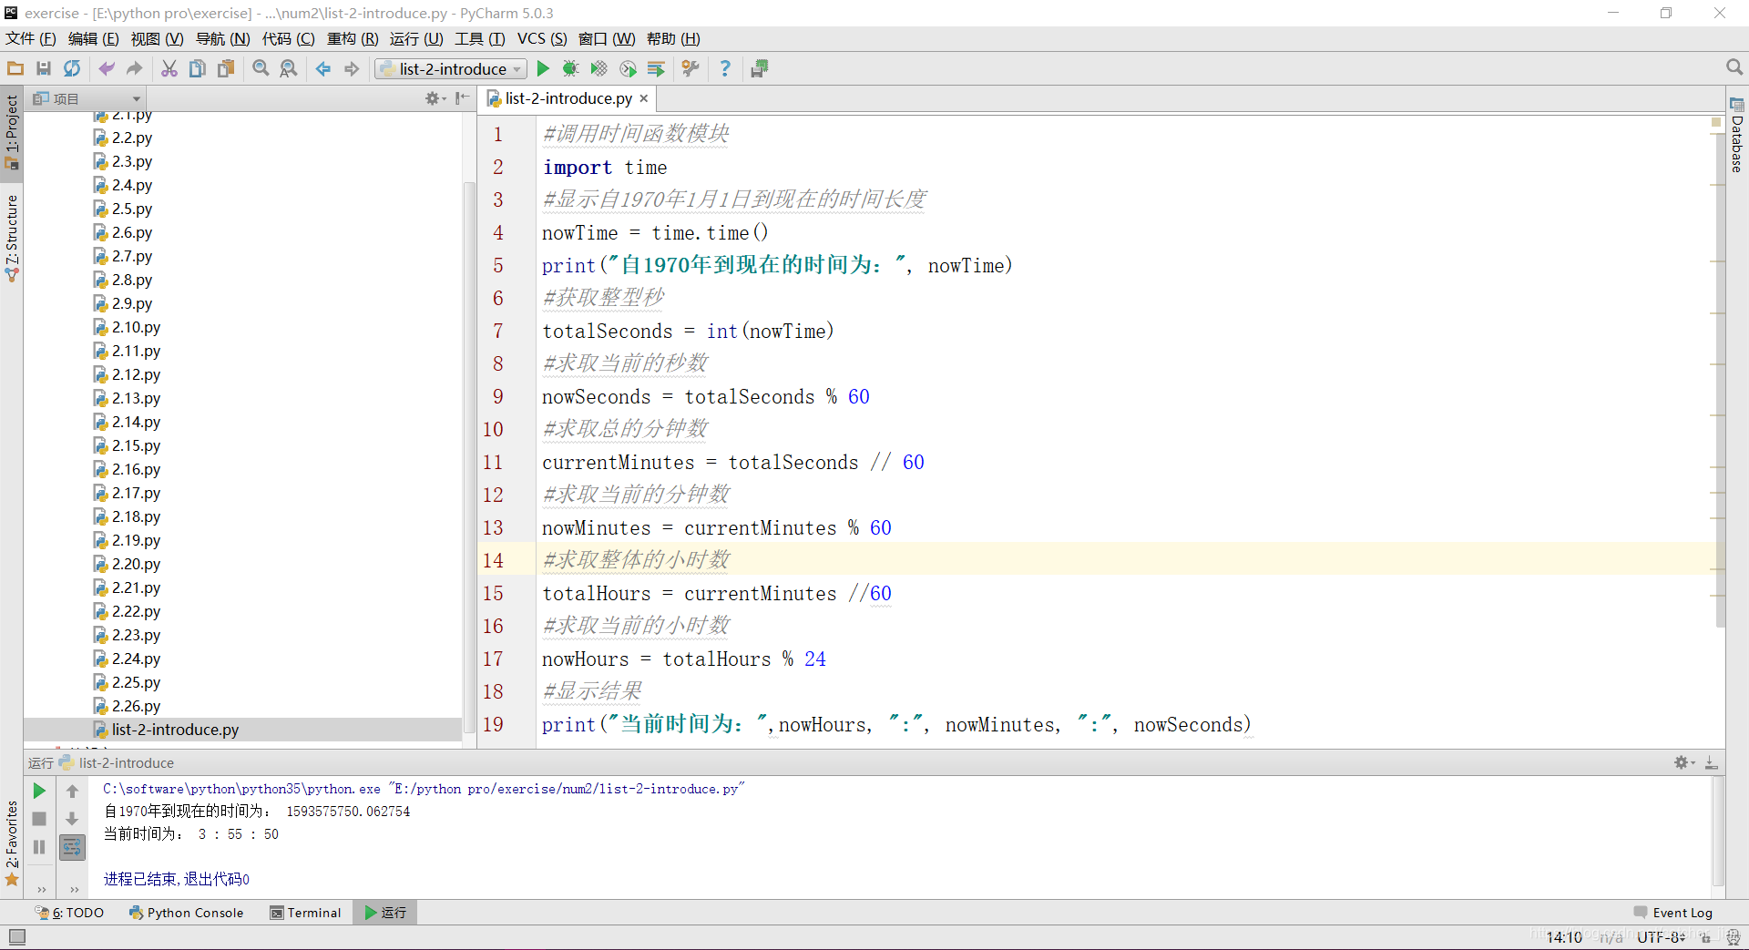Hide Run panel with the download-arrow icon
This screenshot has height=950, width=1749.
coord(1711,762)
